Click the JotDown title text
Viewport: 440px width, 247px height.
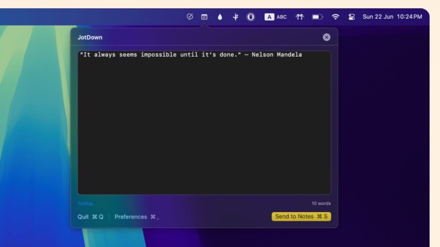coord(90,37)
